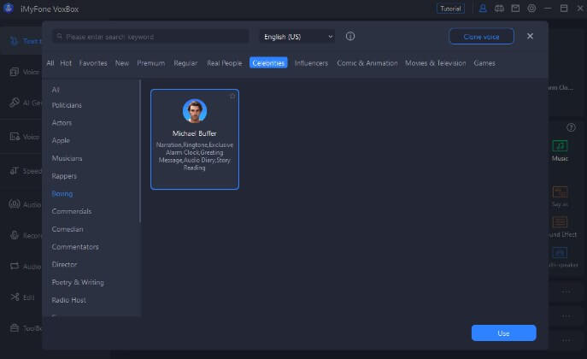Select the Musicians subcategory
The width and height of the screenshot is (587, 359).
pyautogui.click(x=67, y=158)
